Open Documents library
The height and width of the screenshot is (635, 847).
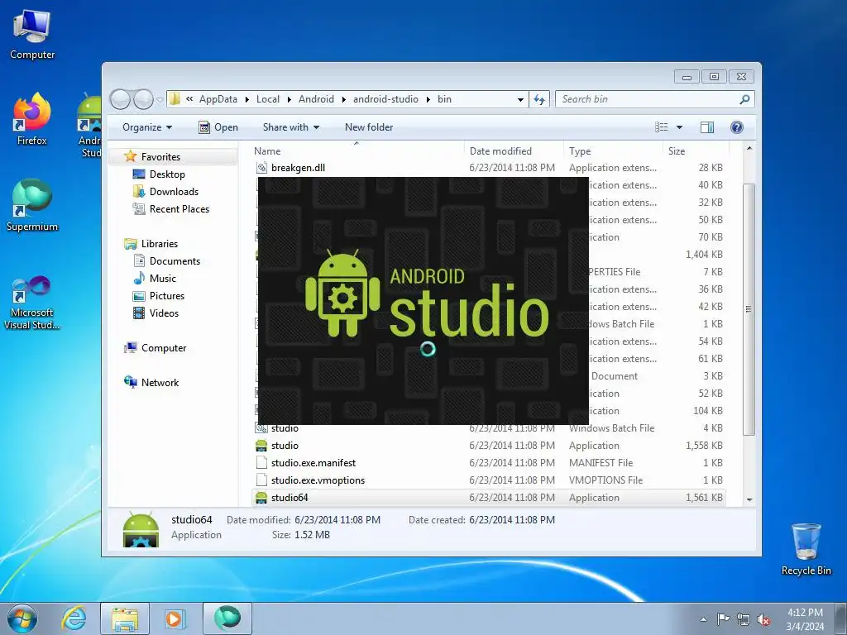[x=175, y=261]
